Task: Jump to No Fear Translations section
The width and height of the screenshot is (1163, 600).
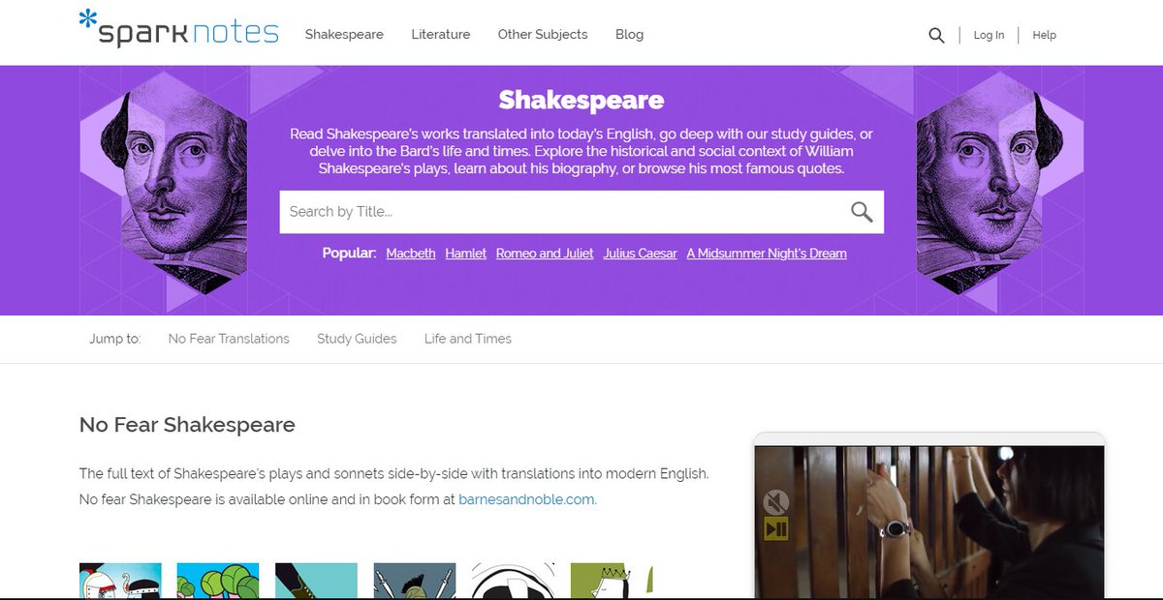Action: point(229,339)
